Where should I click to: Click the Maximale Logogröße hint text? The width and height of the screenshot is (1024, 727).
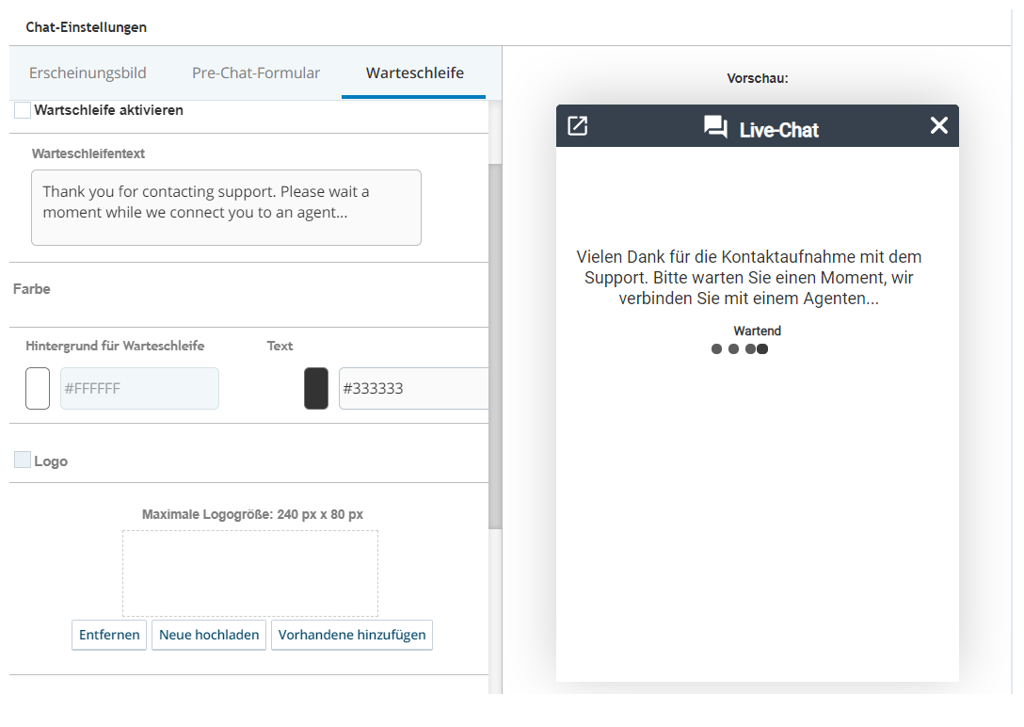tap(252, 515)
